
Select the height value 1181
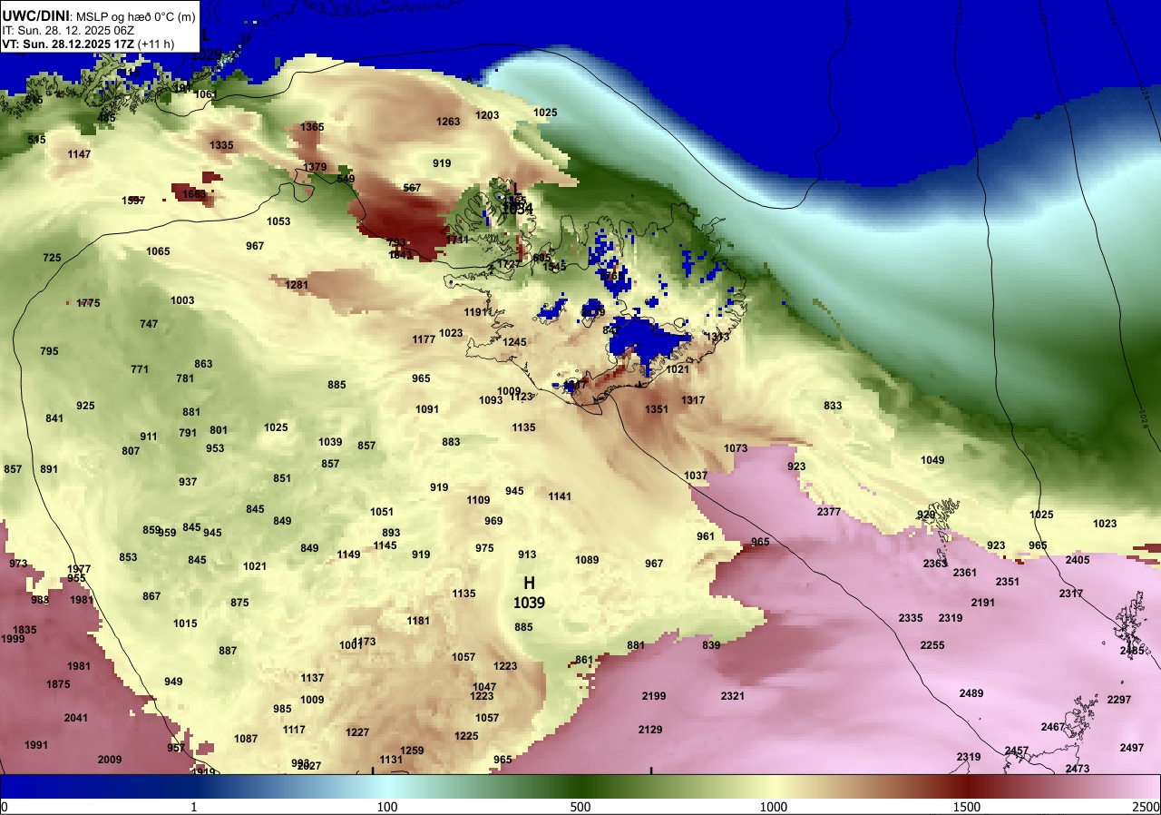[x=418, y=621]
